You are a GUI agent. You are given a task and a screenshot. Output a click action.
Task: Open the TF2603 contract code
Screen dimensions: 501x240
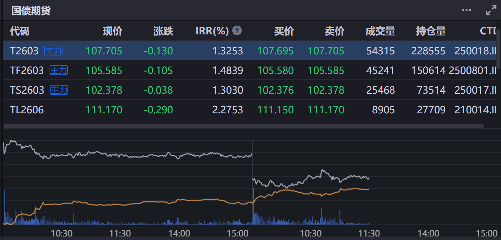pos(27,71)
